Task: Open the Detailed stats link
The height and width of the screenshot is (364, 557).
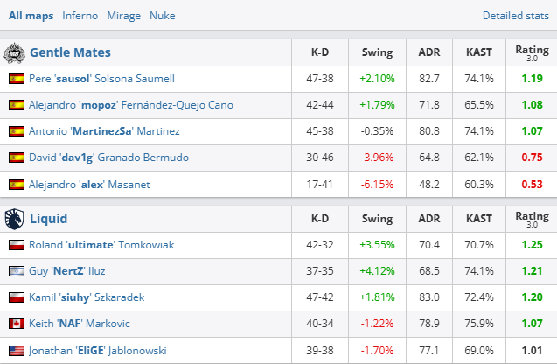Action: [516, 16]
